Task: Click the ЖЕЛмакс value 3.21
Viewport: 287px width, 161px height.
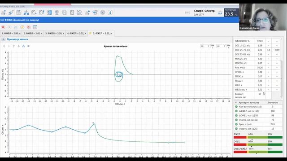Action: (260, 89)
